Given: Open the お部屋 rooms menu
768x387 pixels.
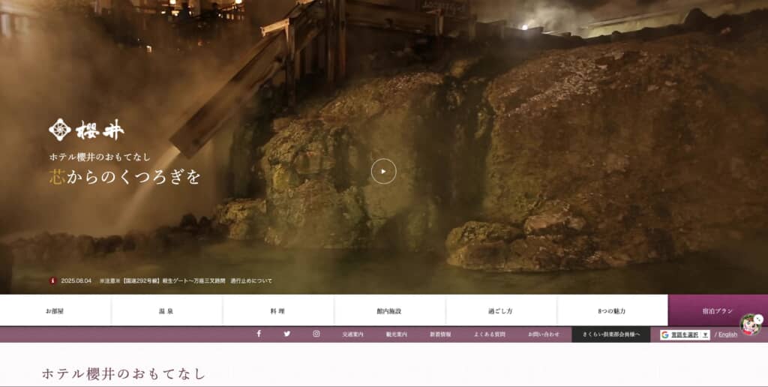Looking at the screenshot, I should click(55, 310).
